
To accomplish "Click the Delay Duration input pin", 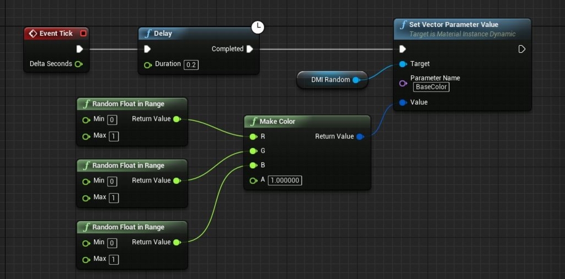I will [x=148, y=65].
